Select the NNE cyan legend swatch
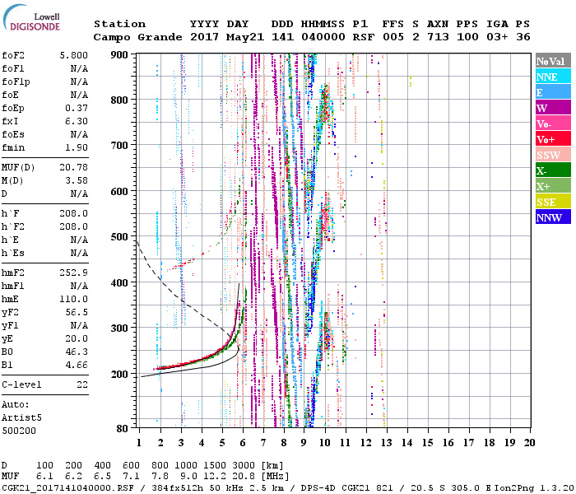The image size is (576, 494). 553,77
